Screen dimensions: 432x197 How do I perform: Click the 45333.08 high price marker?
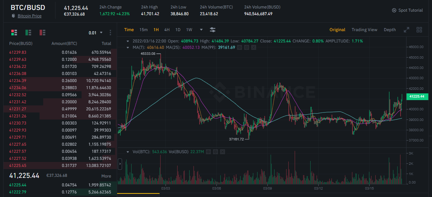click(x=148, y=54)
